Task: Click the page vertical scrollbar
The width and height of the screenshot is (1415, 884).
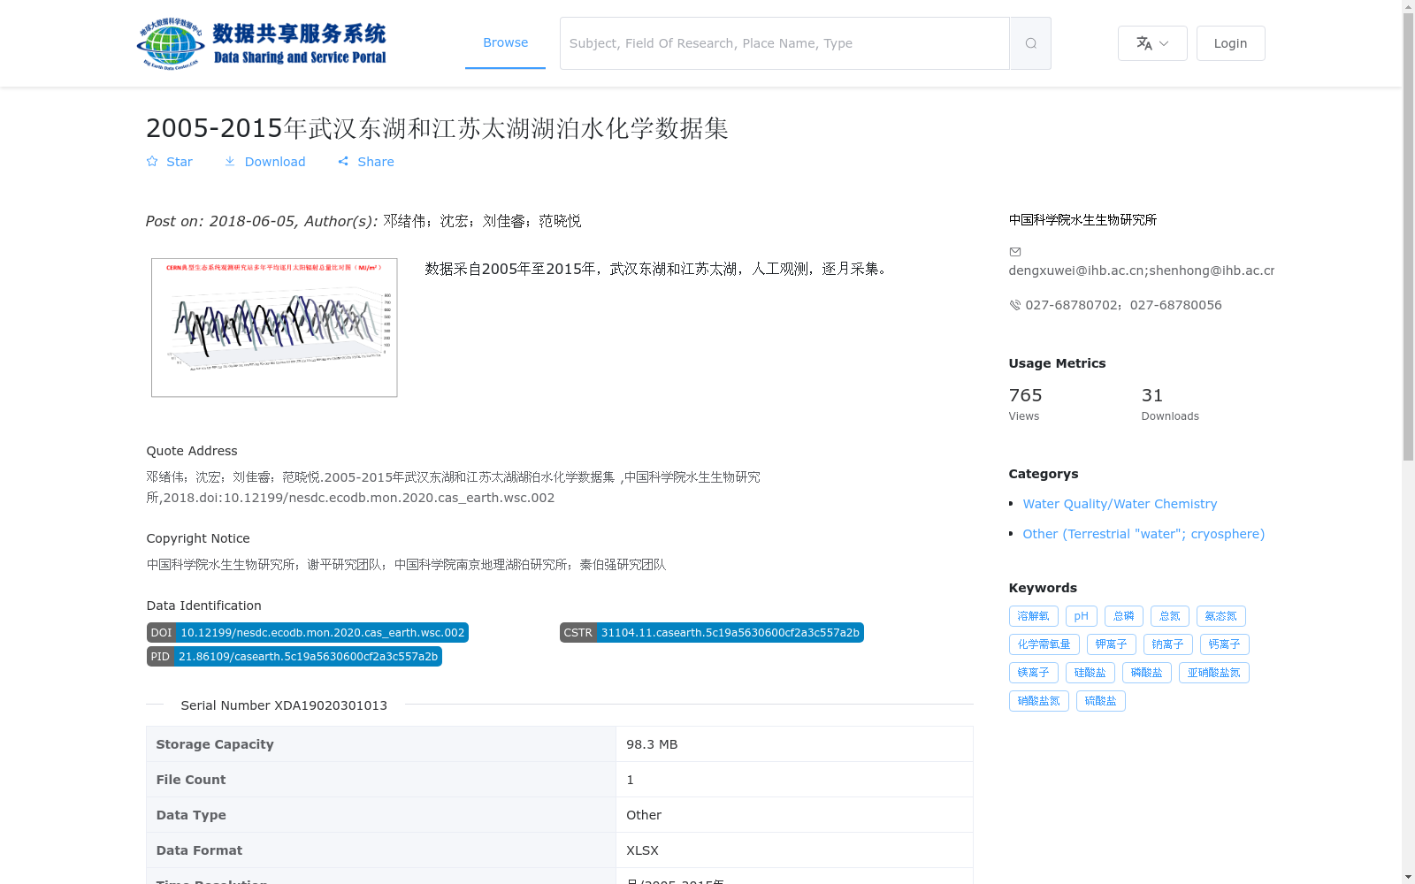Action: coord(1408,237)
